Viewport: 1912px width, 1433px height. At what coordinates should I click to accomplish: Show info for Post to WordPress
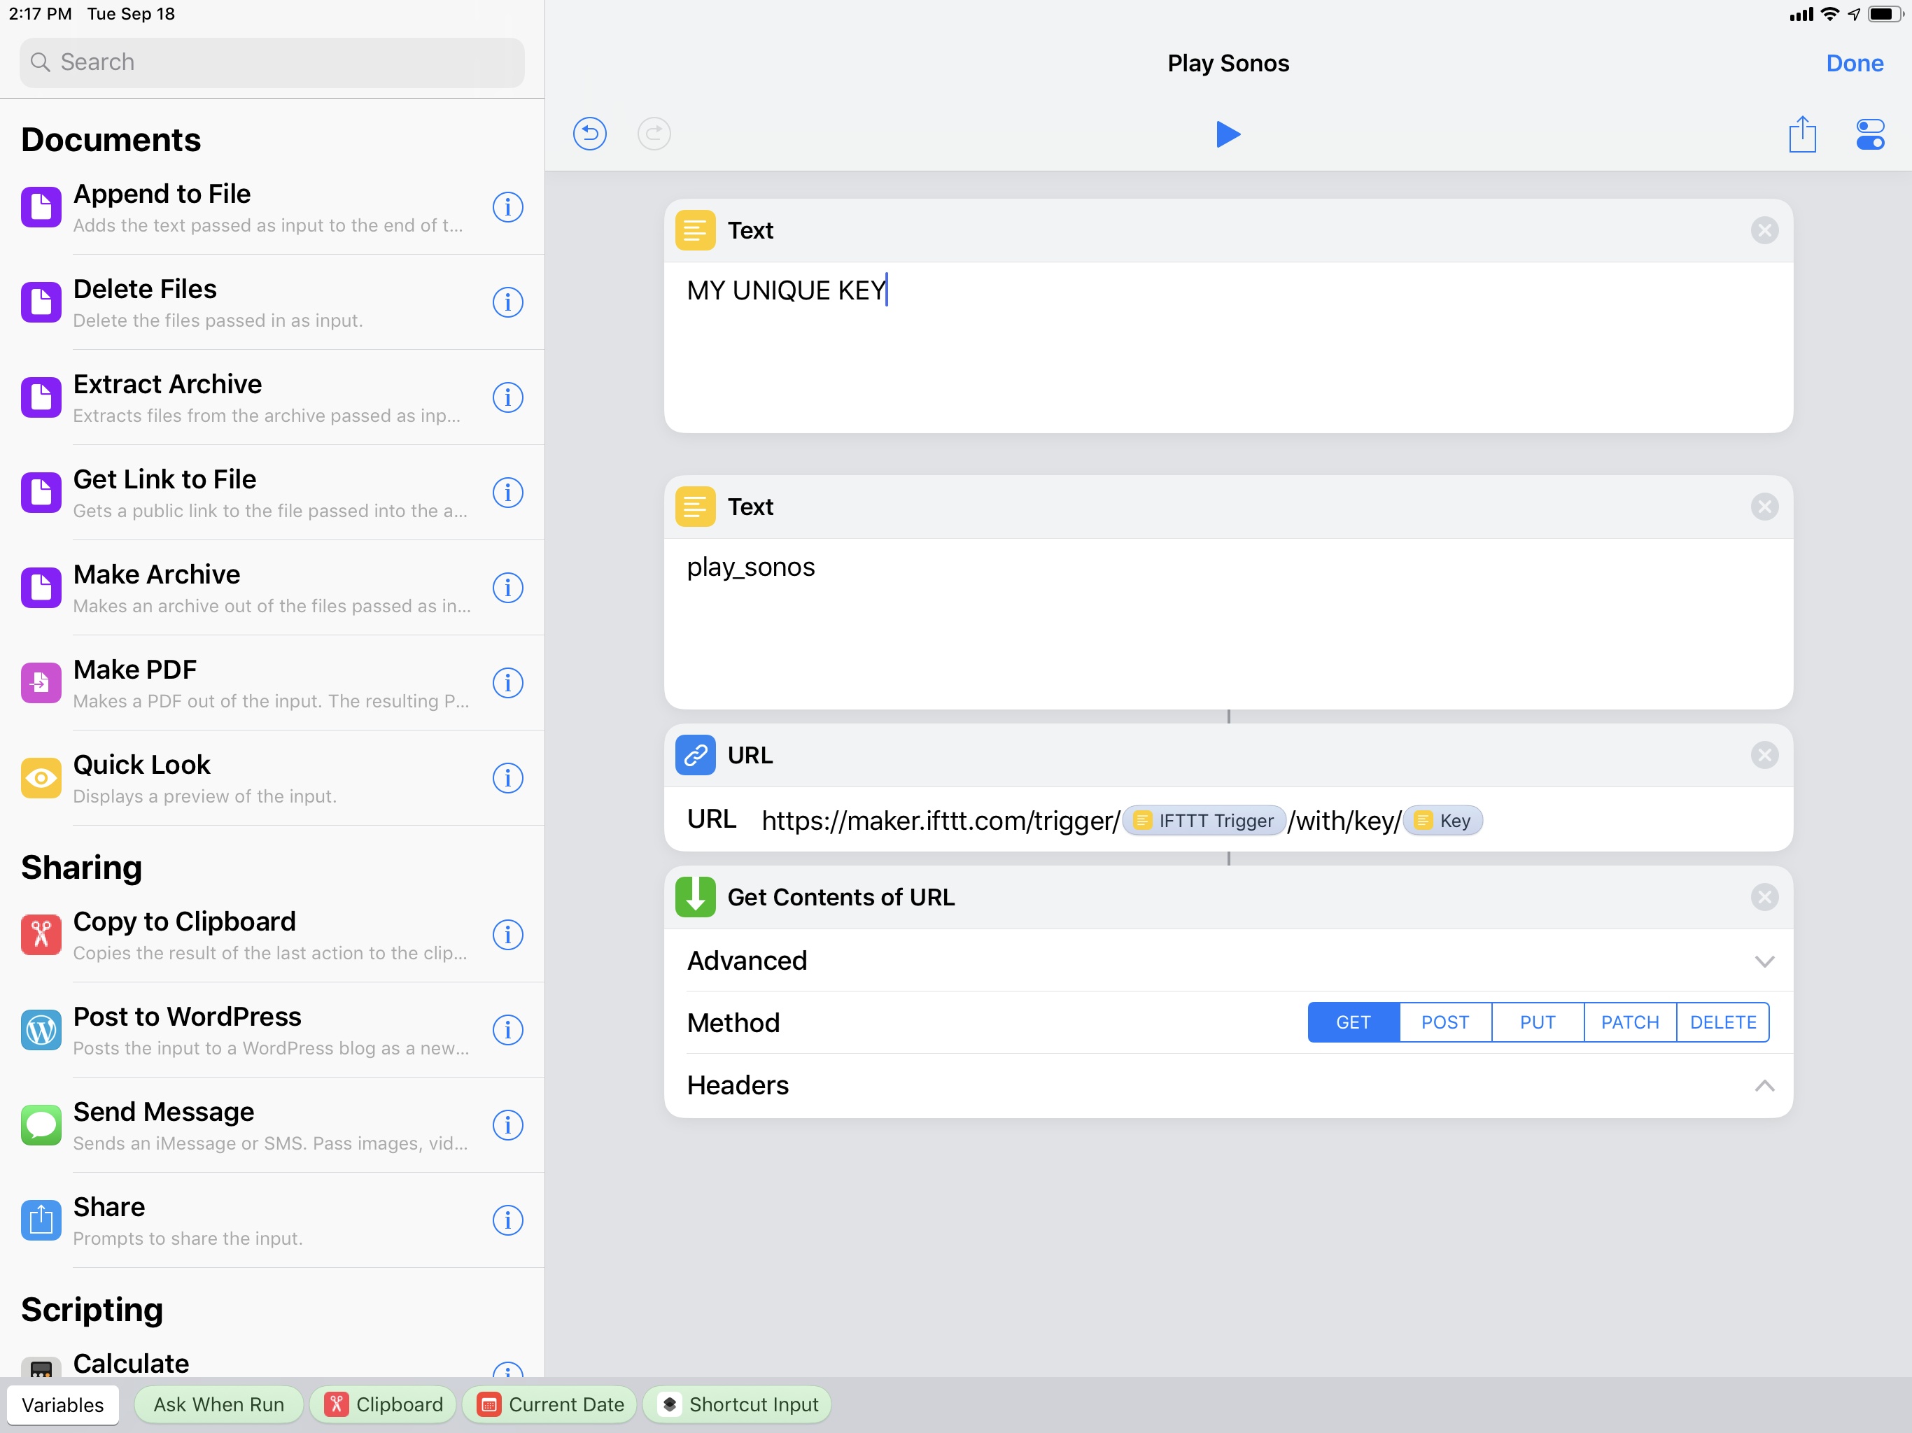click(x=507, y=1029)
